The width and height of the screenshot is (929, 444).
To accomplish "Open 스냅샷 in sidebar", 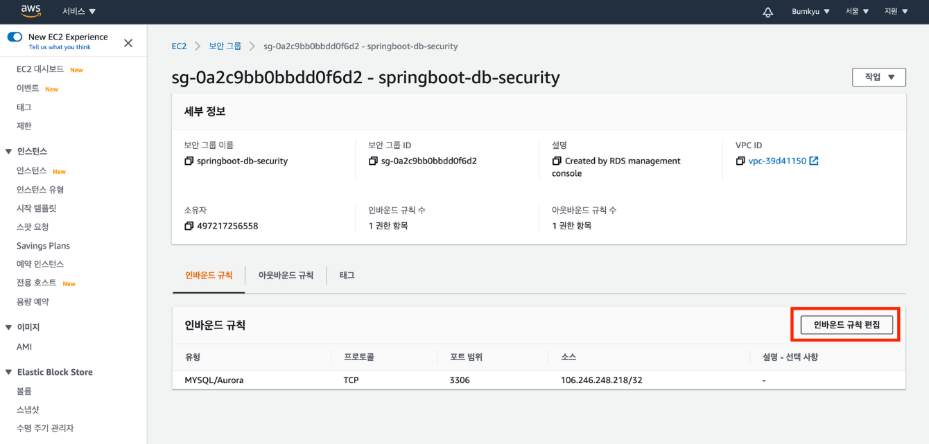I will (x=28, y=410).
